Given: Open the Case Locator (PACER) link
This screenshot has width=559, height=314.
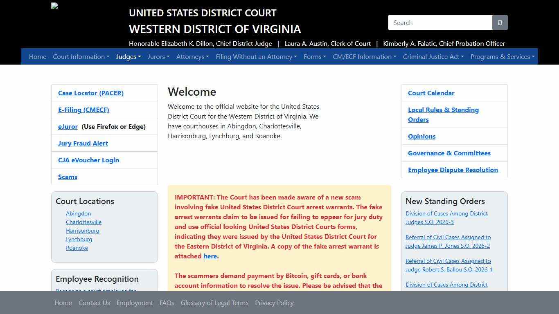Looking at the screenshot, I should (x=90, y=93).
